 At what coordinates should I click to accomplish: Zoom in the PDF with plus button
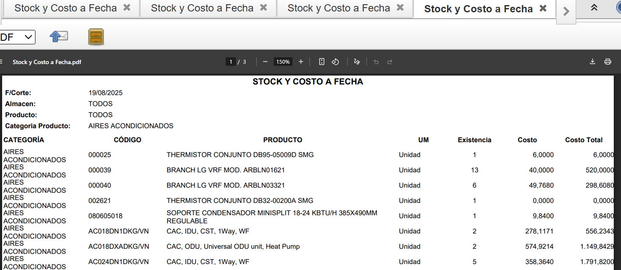[301, 62]
